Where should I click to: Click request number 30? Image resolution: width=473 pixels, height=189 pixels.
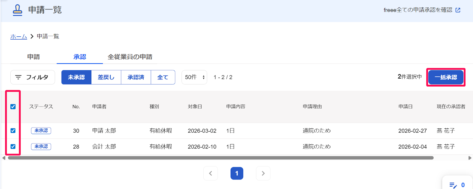click(x=76, y=131)
